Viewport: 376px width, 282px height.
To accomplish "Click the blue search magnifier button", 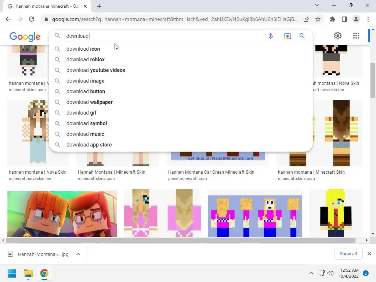I will tap(302, 36).
